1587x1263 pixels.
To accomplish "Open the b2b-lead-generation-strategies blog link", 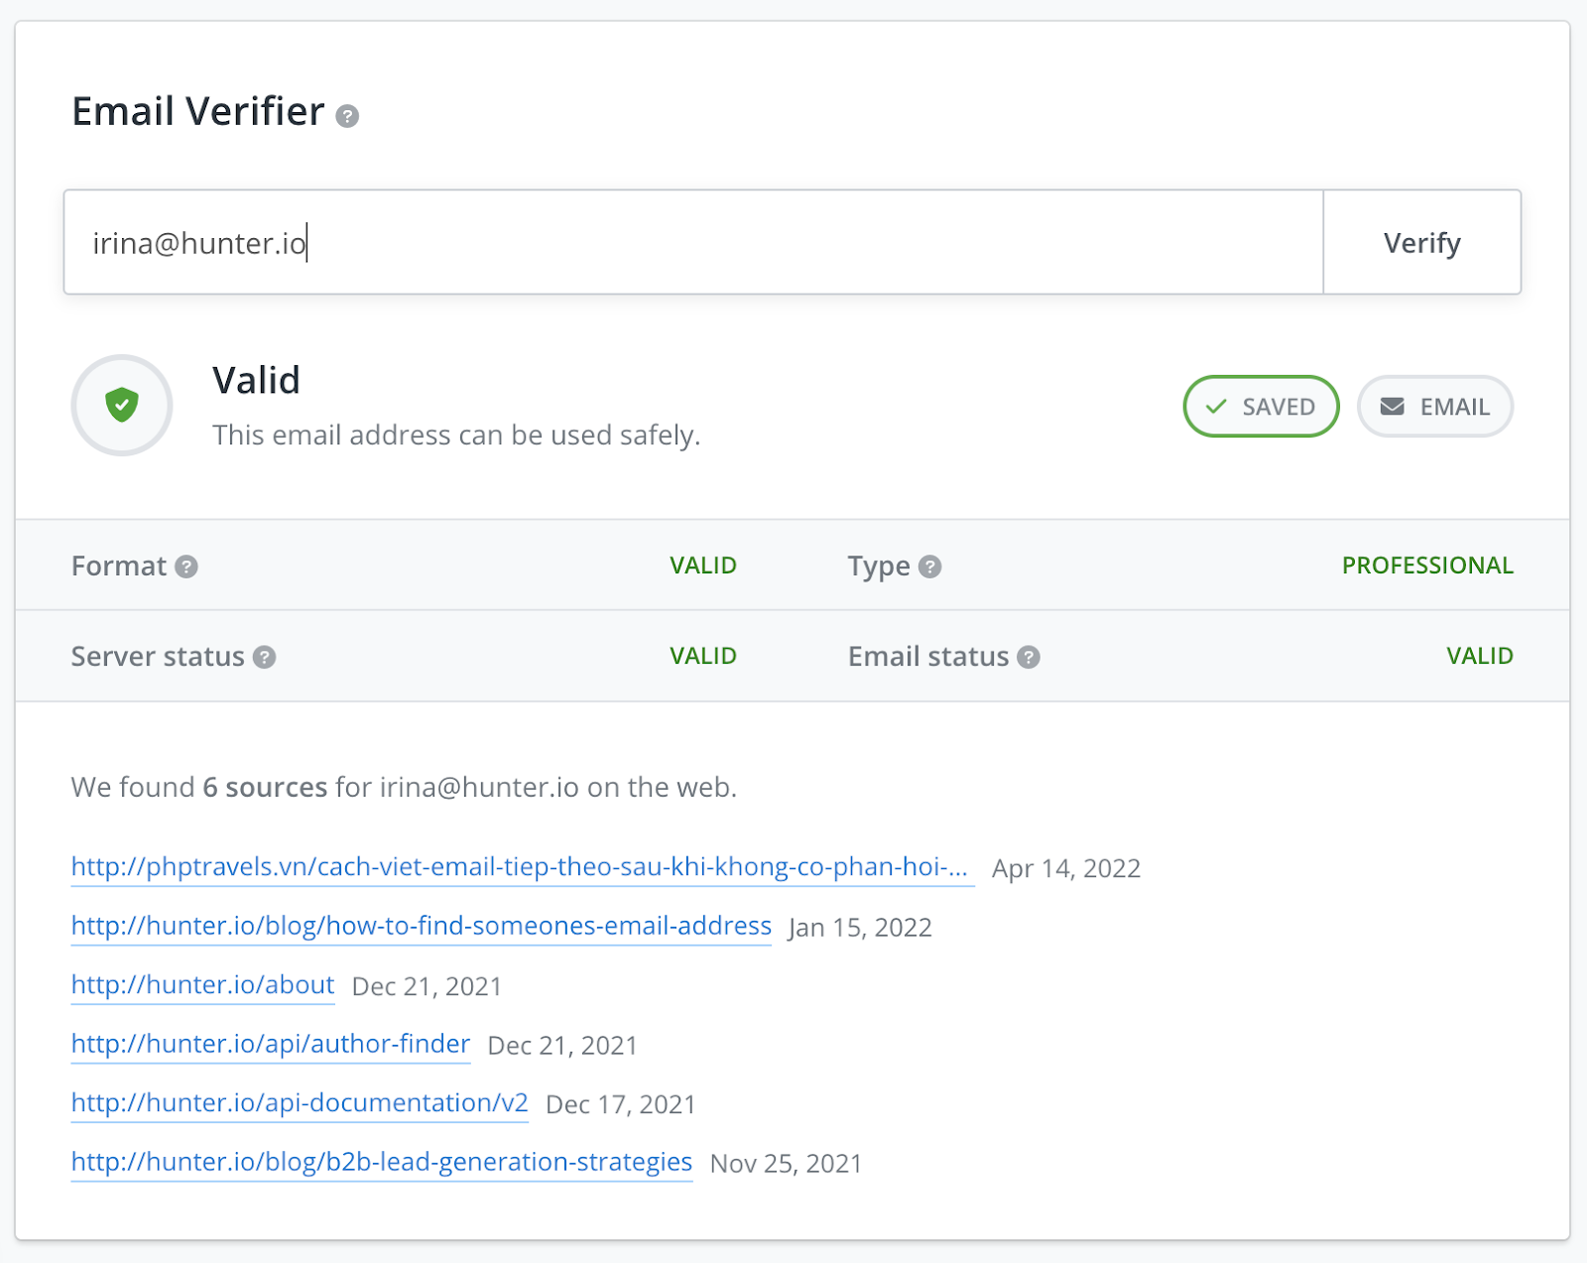I will click(x=381, y=1162).
